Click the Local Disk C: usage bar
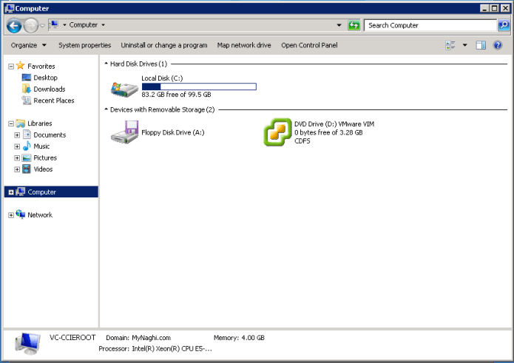The height and width of the screenshot is (363, 514). [198, 86]
